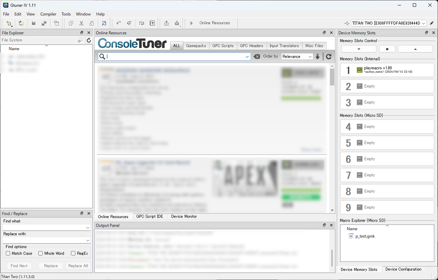Select p_test.gmk in Macro Explorer
Viewport: 438px width, 280px height.
pos(365,236)
